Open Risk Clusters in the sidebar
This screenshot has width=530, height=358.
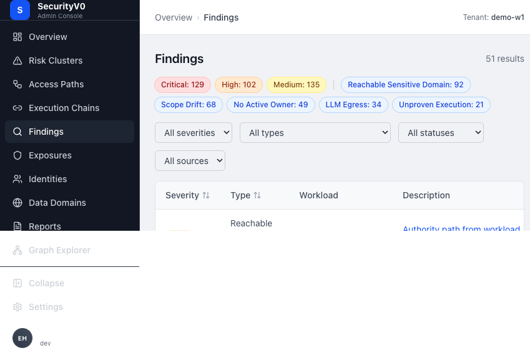pos(70,60)
